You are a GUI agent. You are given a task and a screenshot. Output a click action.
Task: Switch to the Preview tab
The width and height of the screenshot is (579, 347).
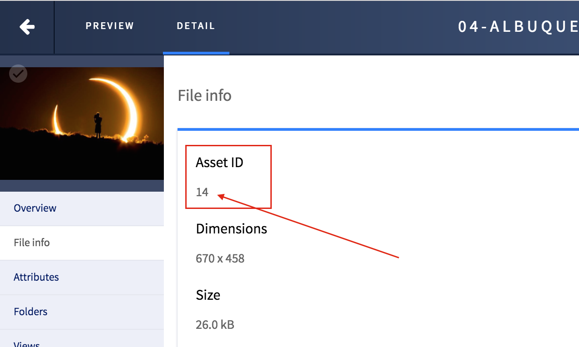click(110, 26)
